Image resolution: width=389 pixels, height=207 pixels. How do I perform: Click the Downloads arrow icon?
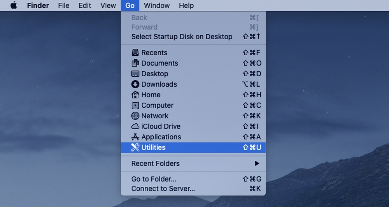(x=135, y=84)
